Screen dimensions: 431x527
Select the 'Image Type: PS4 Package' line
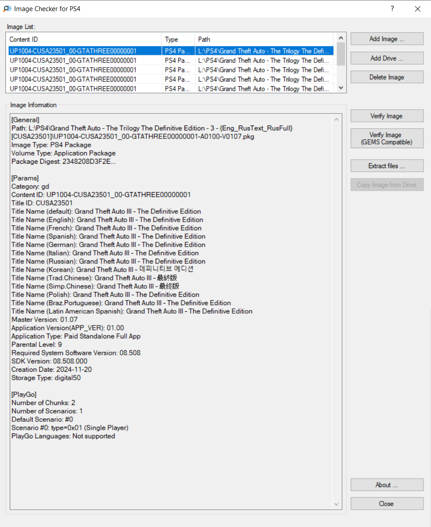pyautogui.click(x=51, y=145)
